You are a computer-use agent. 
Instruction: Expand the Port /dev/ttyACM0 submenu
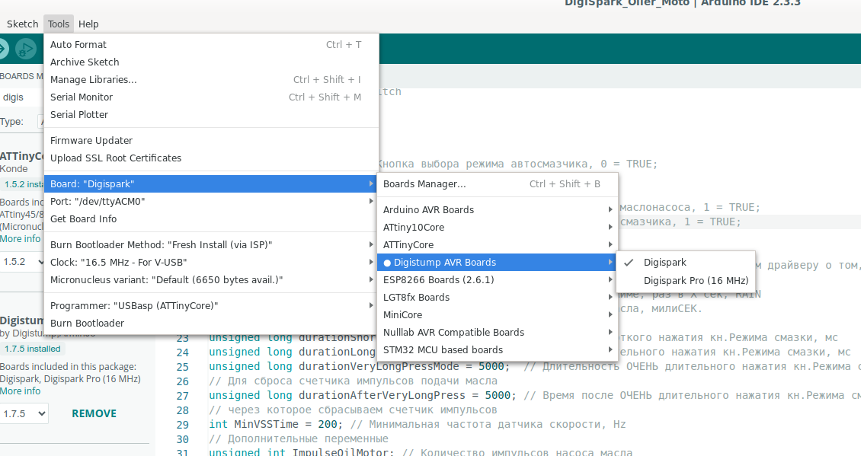[x=211, y=202]
